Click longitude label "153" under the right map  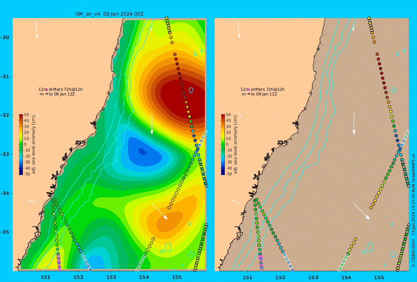[x=313, y=277]
